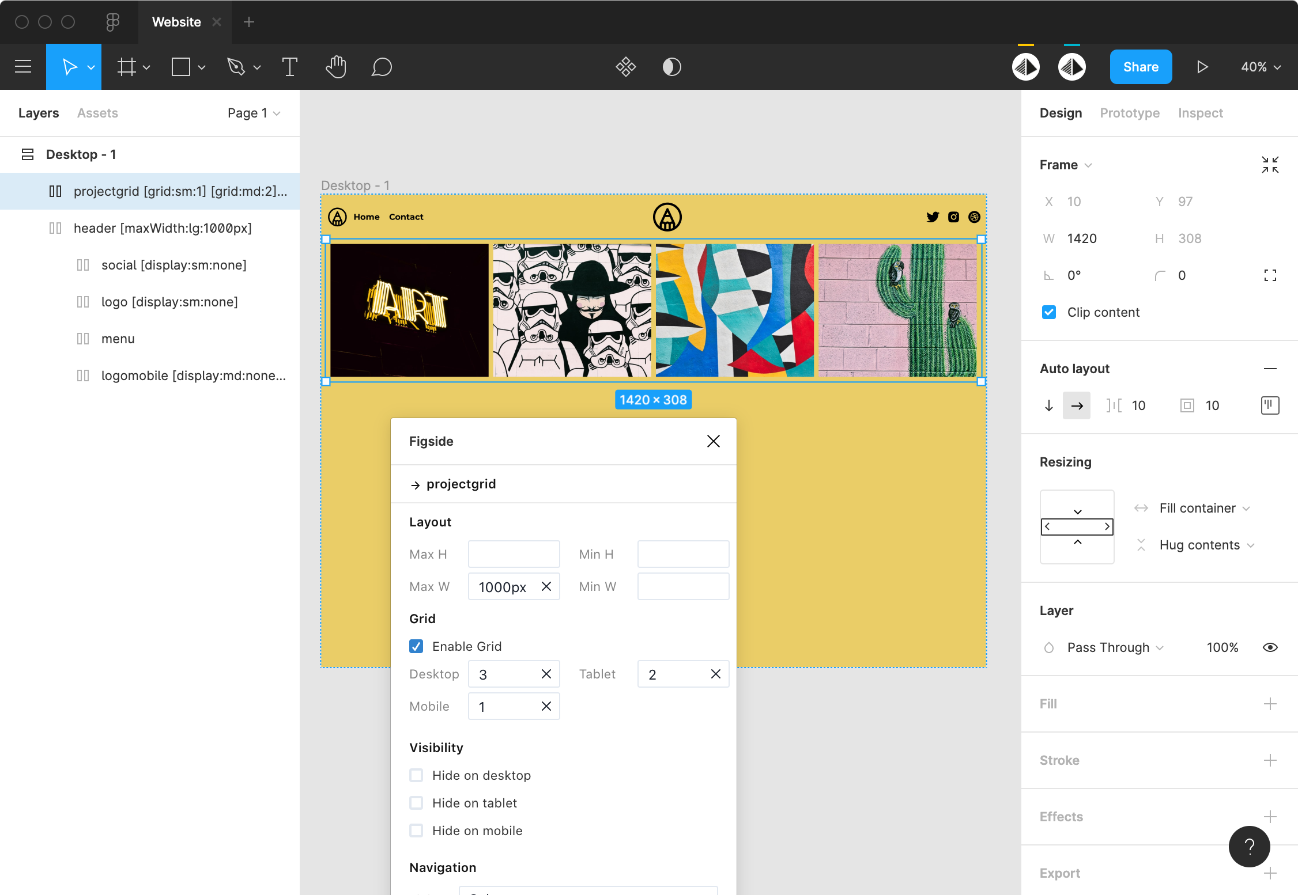The width and height of the screenshot is (1298, 895).
Task: Click the Create component icon
Action: pyautogui.click(x=626, y=67)
